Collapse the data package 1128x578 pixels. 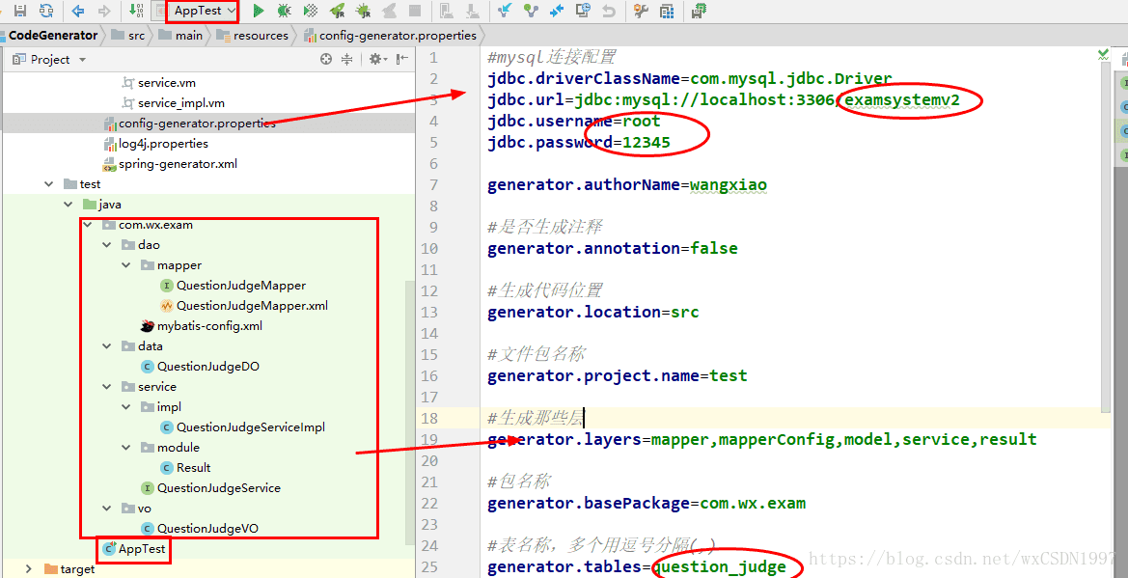pos(106,346)
